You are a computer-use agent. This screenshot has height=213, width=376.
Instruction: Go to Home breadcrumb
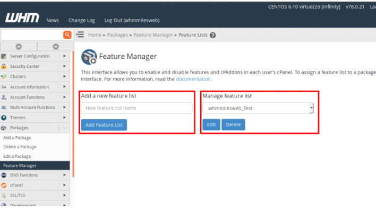click(95, 35)
